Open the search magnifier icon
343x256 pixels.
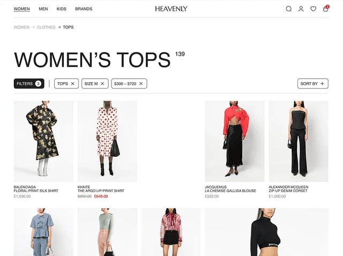pyautogui.click(x=289, y=9)
